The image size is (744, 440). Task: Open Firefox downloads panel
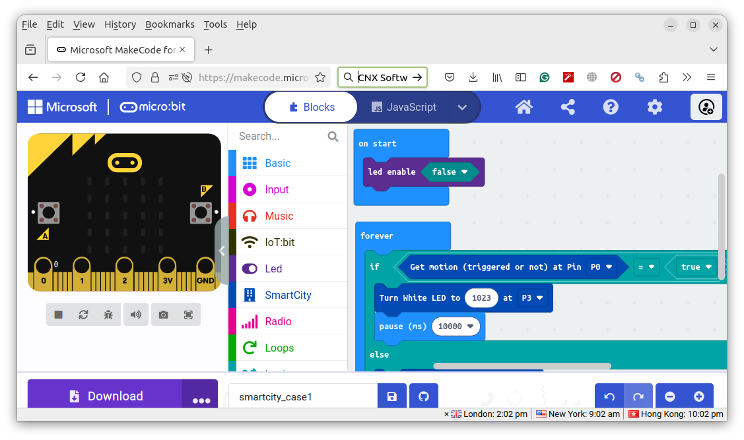(473, 77)
